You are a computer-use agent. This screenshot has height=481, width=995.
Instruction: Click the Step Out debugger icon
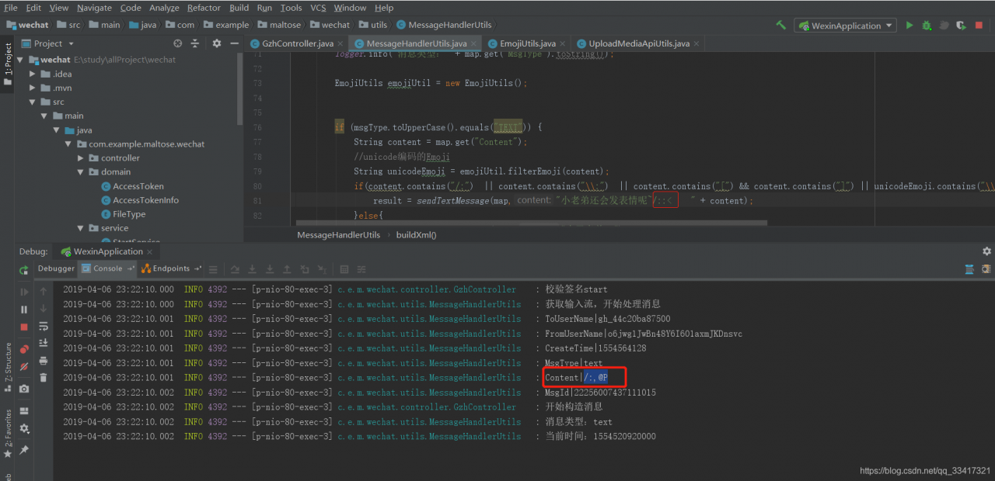tap(287, 269)
